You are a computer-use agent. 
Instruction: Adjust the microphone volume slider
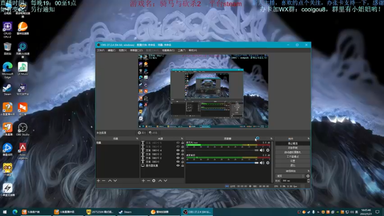(x=222, y=150)
